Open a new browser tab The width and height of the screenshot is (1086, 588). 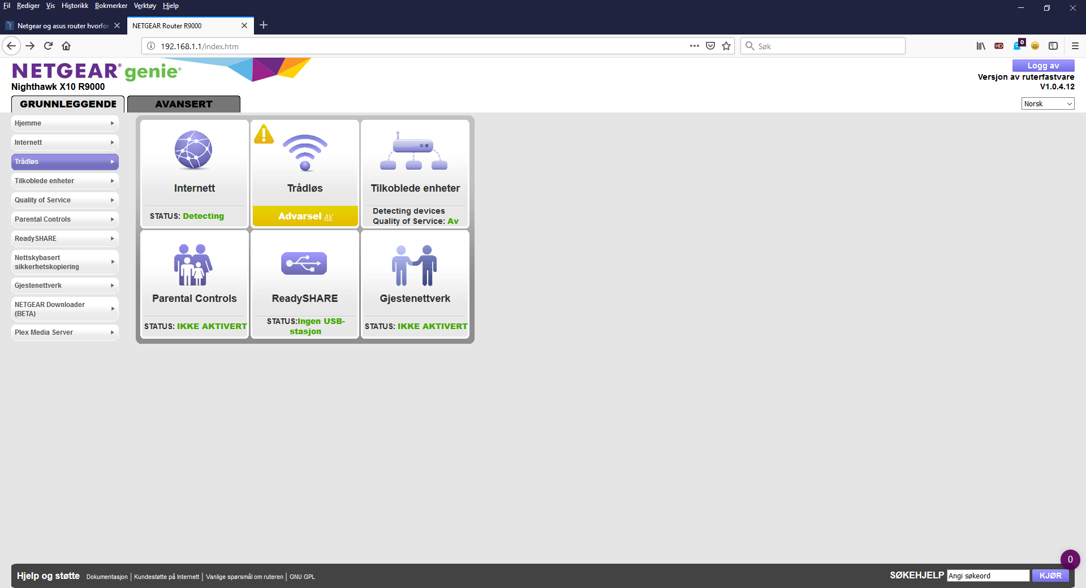pyautogui.click(x=264, y=25)
